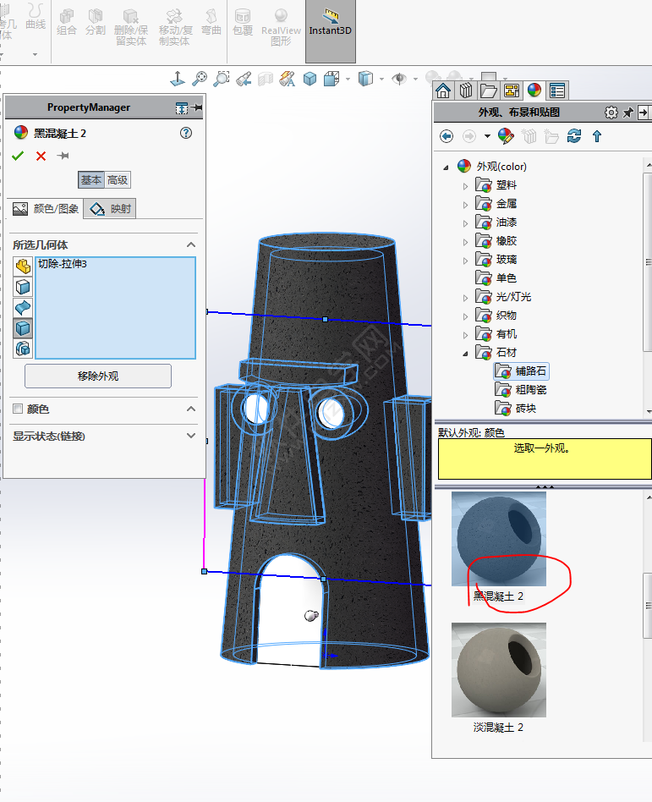
Task: Collapse the task pane with arrow button
Action: coord(644,113)
